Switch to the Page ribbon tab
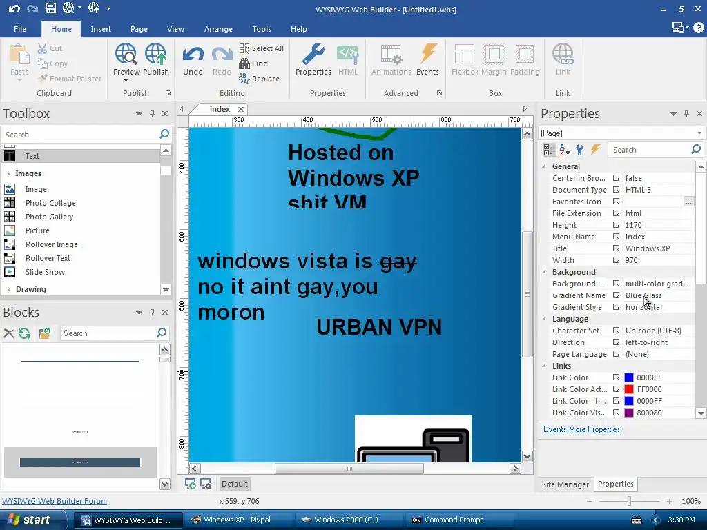Image resolution: width=707 pixels, height=530 pixels. point(139,29)
